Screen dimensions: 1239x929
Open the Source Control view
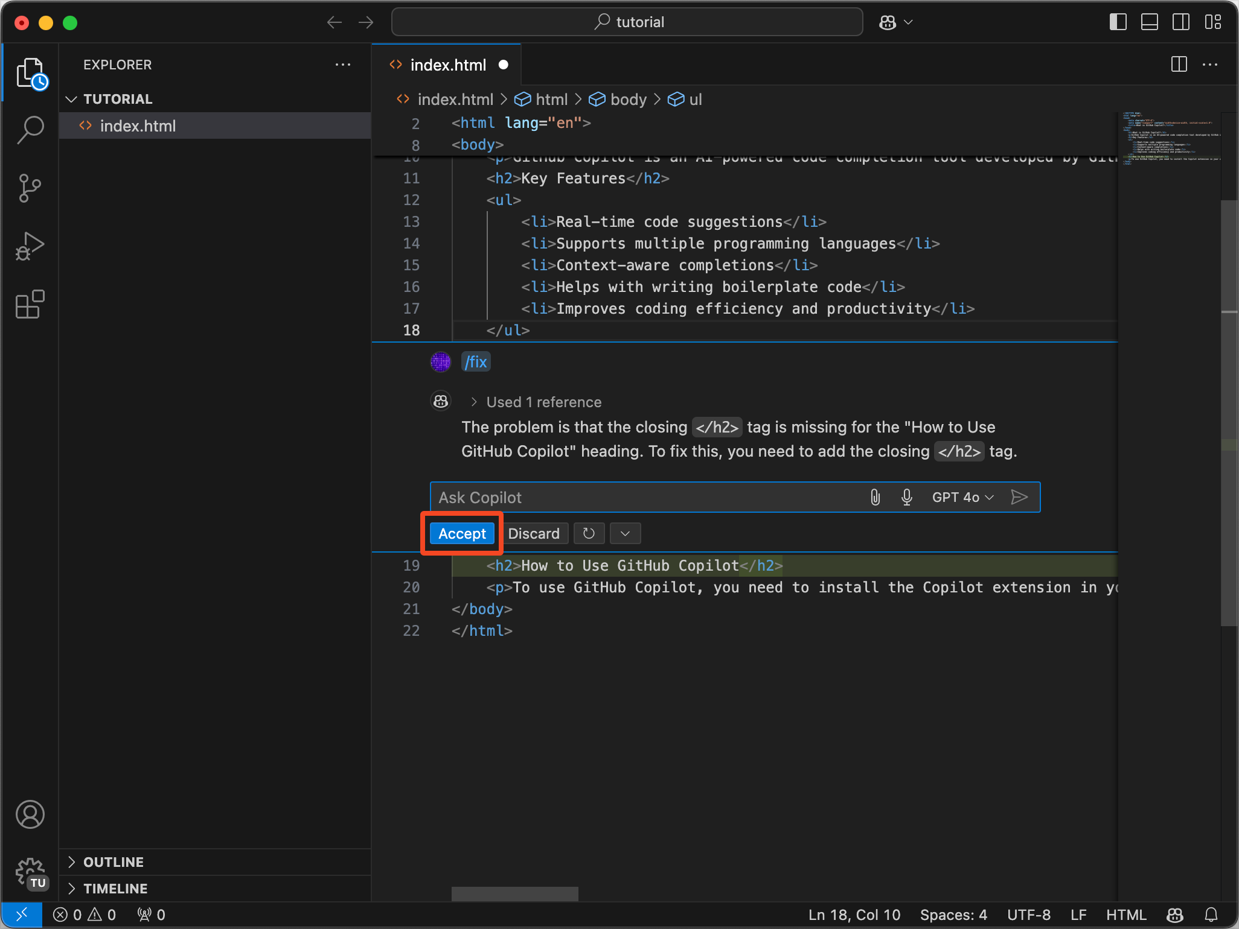(30, 188)
